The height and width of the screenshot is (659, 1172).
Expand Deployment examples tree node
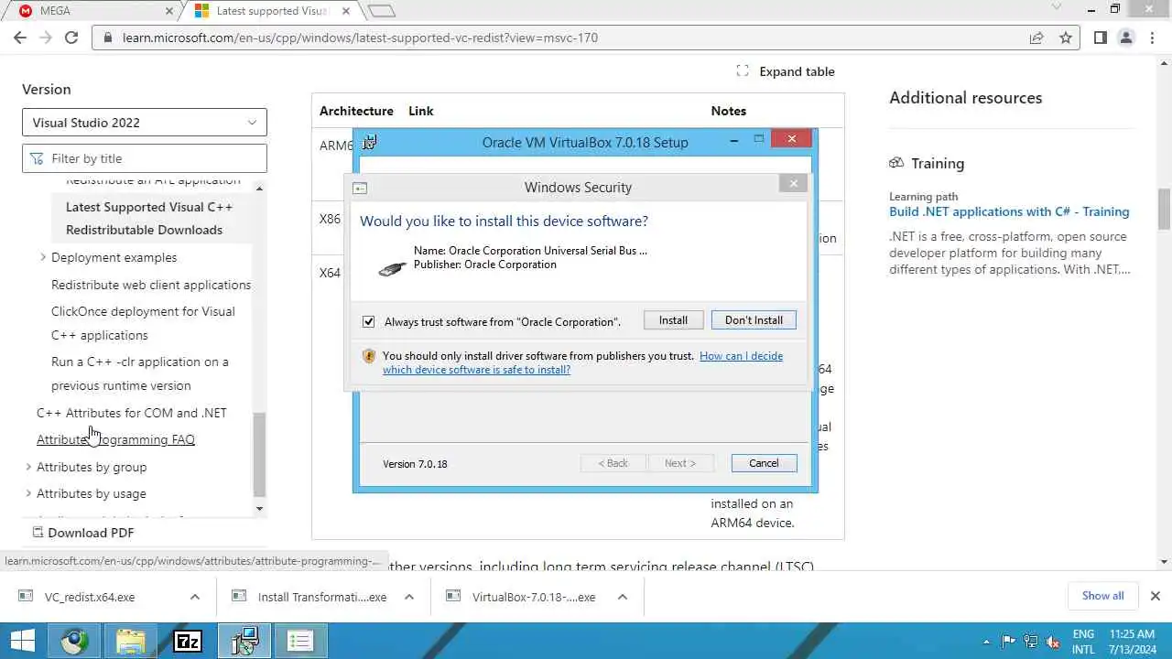point(43,257)
